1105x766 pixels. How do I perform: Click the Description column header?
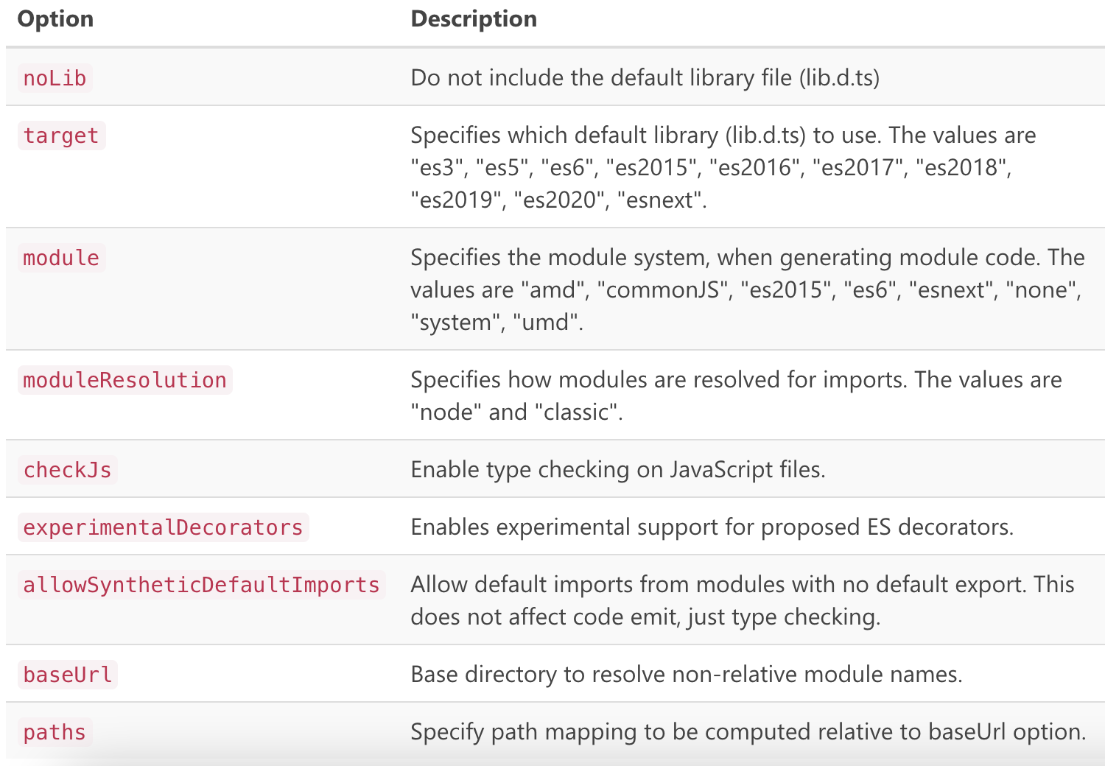[474, 19]
